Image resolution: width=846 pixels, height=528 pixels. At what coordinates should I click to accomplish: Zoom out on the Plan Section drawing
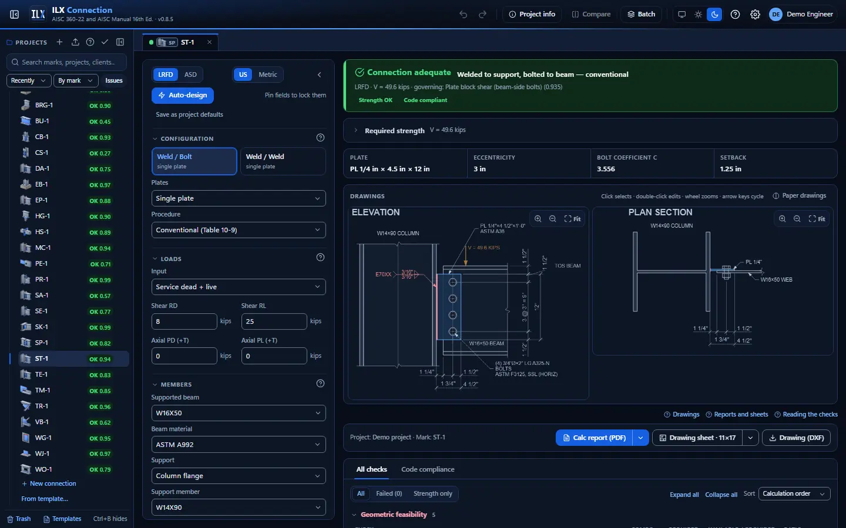coord(797,219)
